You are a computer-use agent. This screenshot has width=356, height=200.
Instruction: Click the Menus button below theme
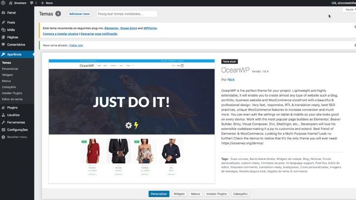coord(195,194)
